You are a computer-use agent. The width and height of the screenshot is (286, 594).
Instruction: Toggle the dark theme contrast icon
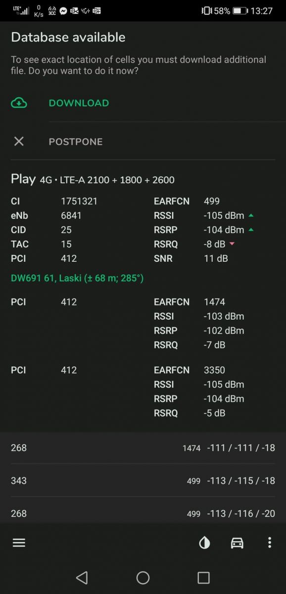204,543
